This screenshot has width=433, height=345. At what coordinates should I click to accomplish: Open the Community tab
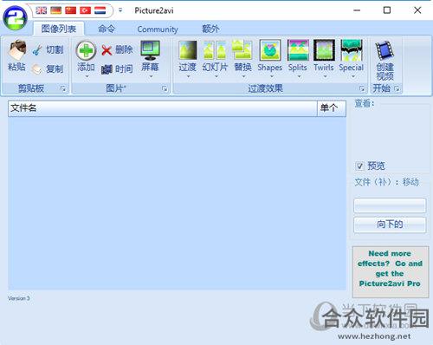[158, 29]
